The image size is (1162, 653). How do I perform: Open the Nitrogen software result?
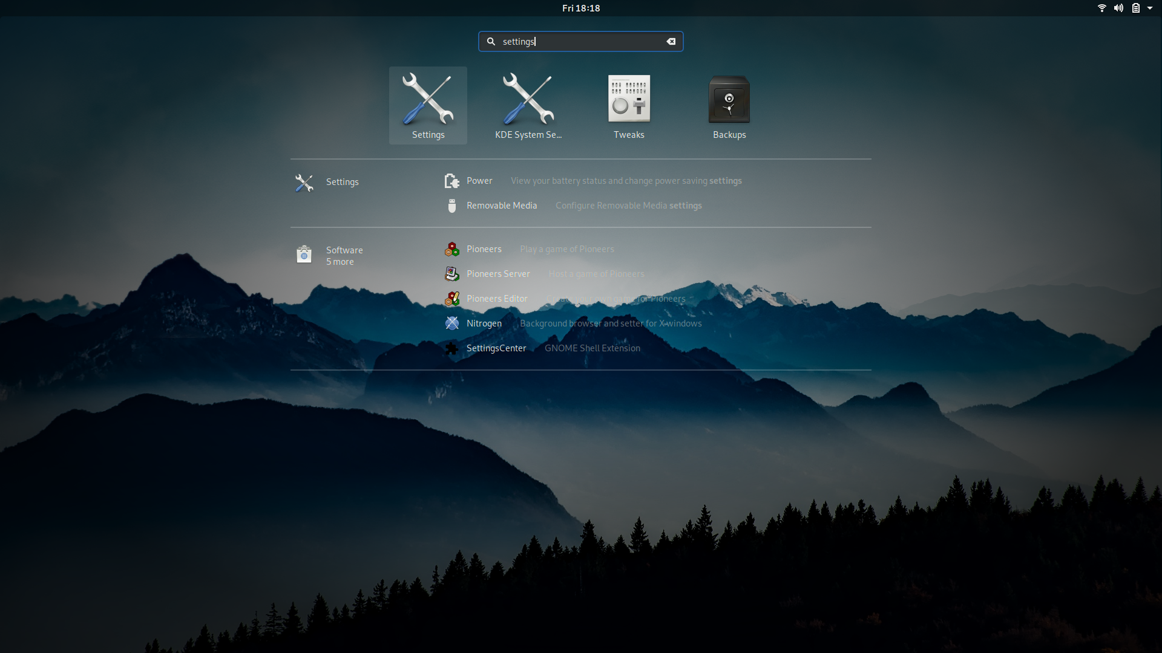484,323
